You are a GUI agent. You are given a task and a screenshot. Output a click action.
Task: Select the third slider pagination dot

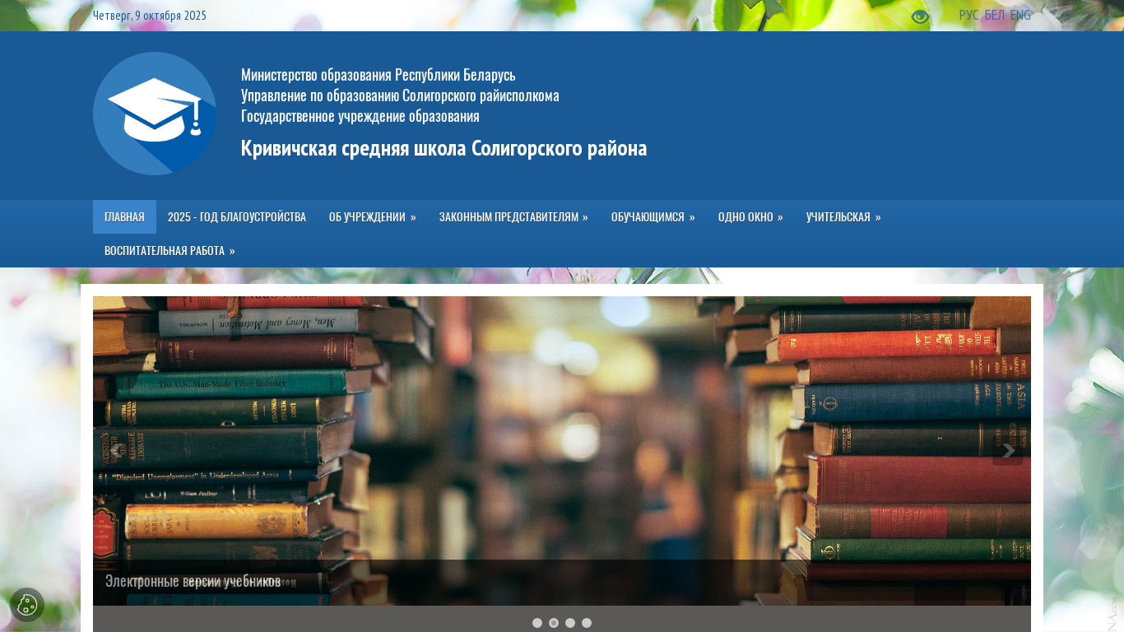(570, 623)
